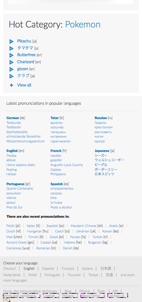Open the German language heading
This screenshot has height=302, width=142.
pyautogui.click(x=13, y=118)
